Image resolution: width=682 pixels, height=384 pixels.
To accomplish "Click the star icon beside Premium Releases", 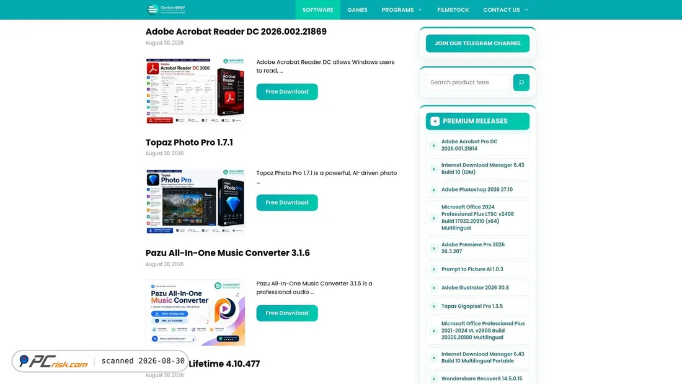I will click(x=435, y=122).
